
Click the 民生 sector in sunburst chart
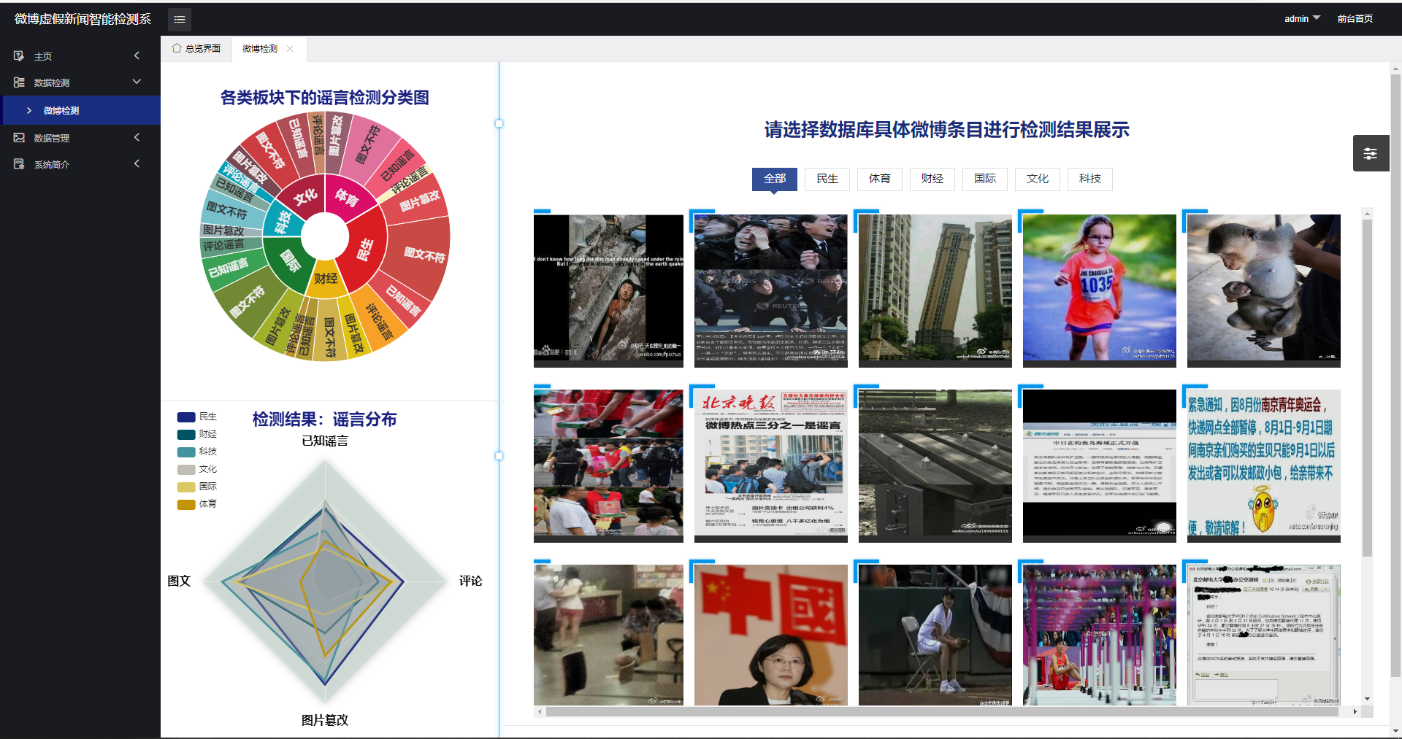(365, 250)
